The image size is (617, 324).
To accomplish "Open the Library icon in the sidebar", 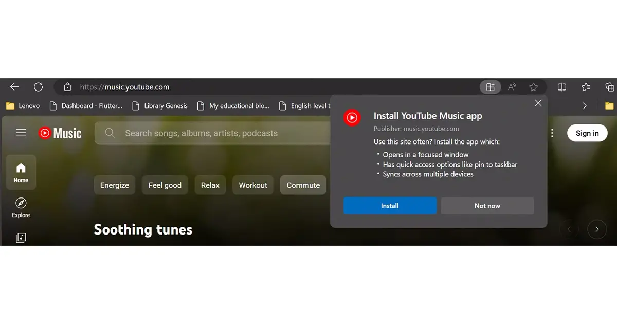I will [21, 238].
